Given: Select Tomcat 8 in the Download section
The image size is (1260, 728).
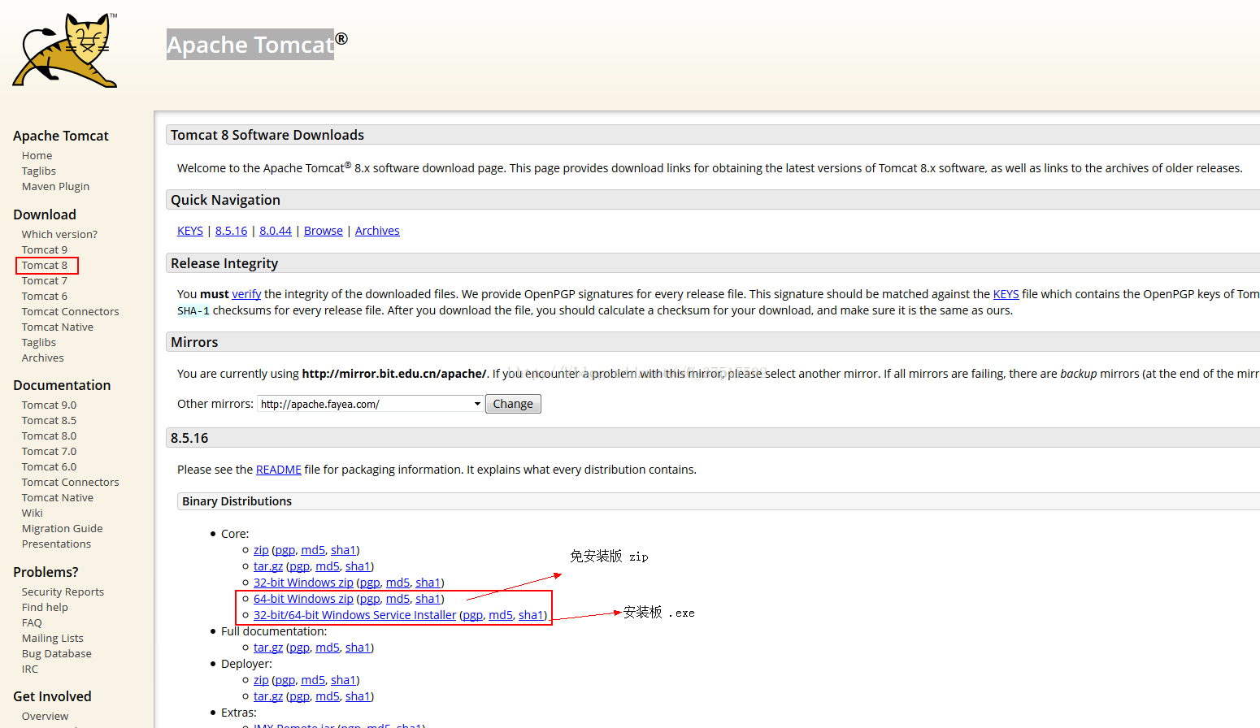Looking at the screenshot, I should (x=45, y=265).
